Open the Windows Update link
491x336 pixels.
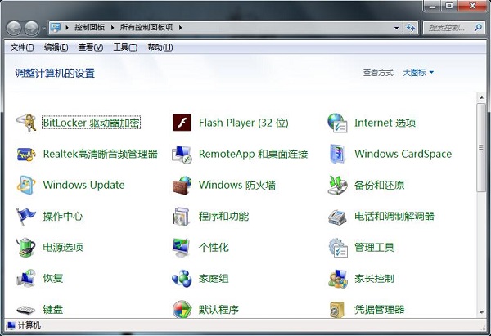pyautogui.click(x=83, y=185)
